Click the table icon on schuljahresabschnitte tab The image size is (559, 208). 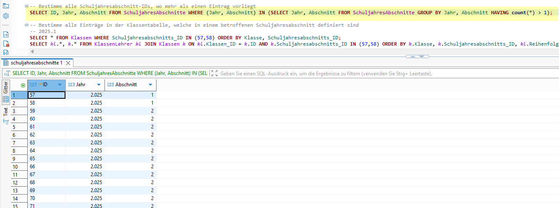[x=6, y=63]
